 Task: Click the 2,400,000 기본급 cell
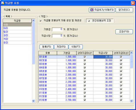click(67, 89)
